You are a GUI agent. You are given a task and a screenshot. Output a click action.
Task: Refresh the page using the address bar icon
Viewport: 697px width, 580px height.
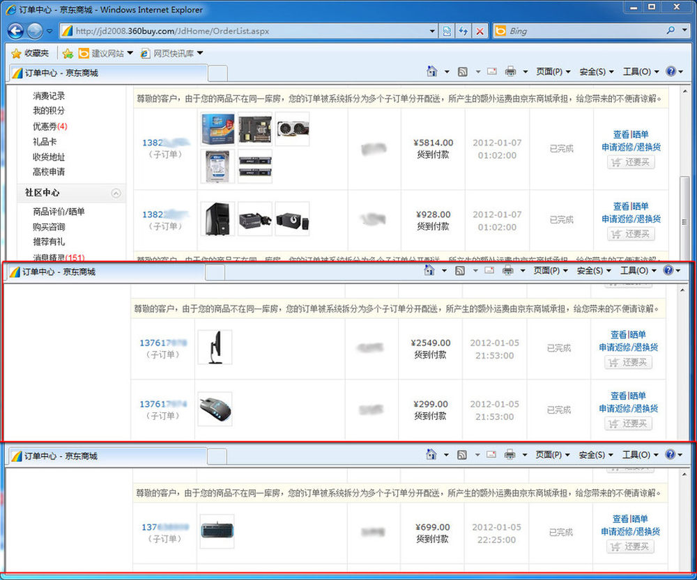[x=463, y=31]
